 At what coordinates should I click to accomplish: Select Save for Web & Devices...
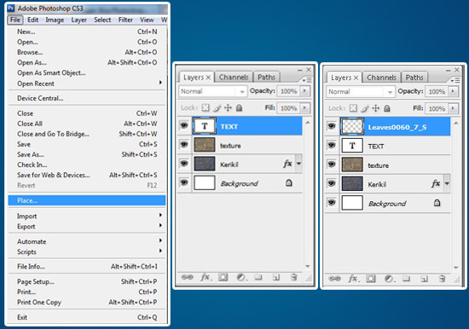[x=87, y=175]
